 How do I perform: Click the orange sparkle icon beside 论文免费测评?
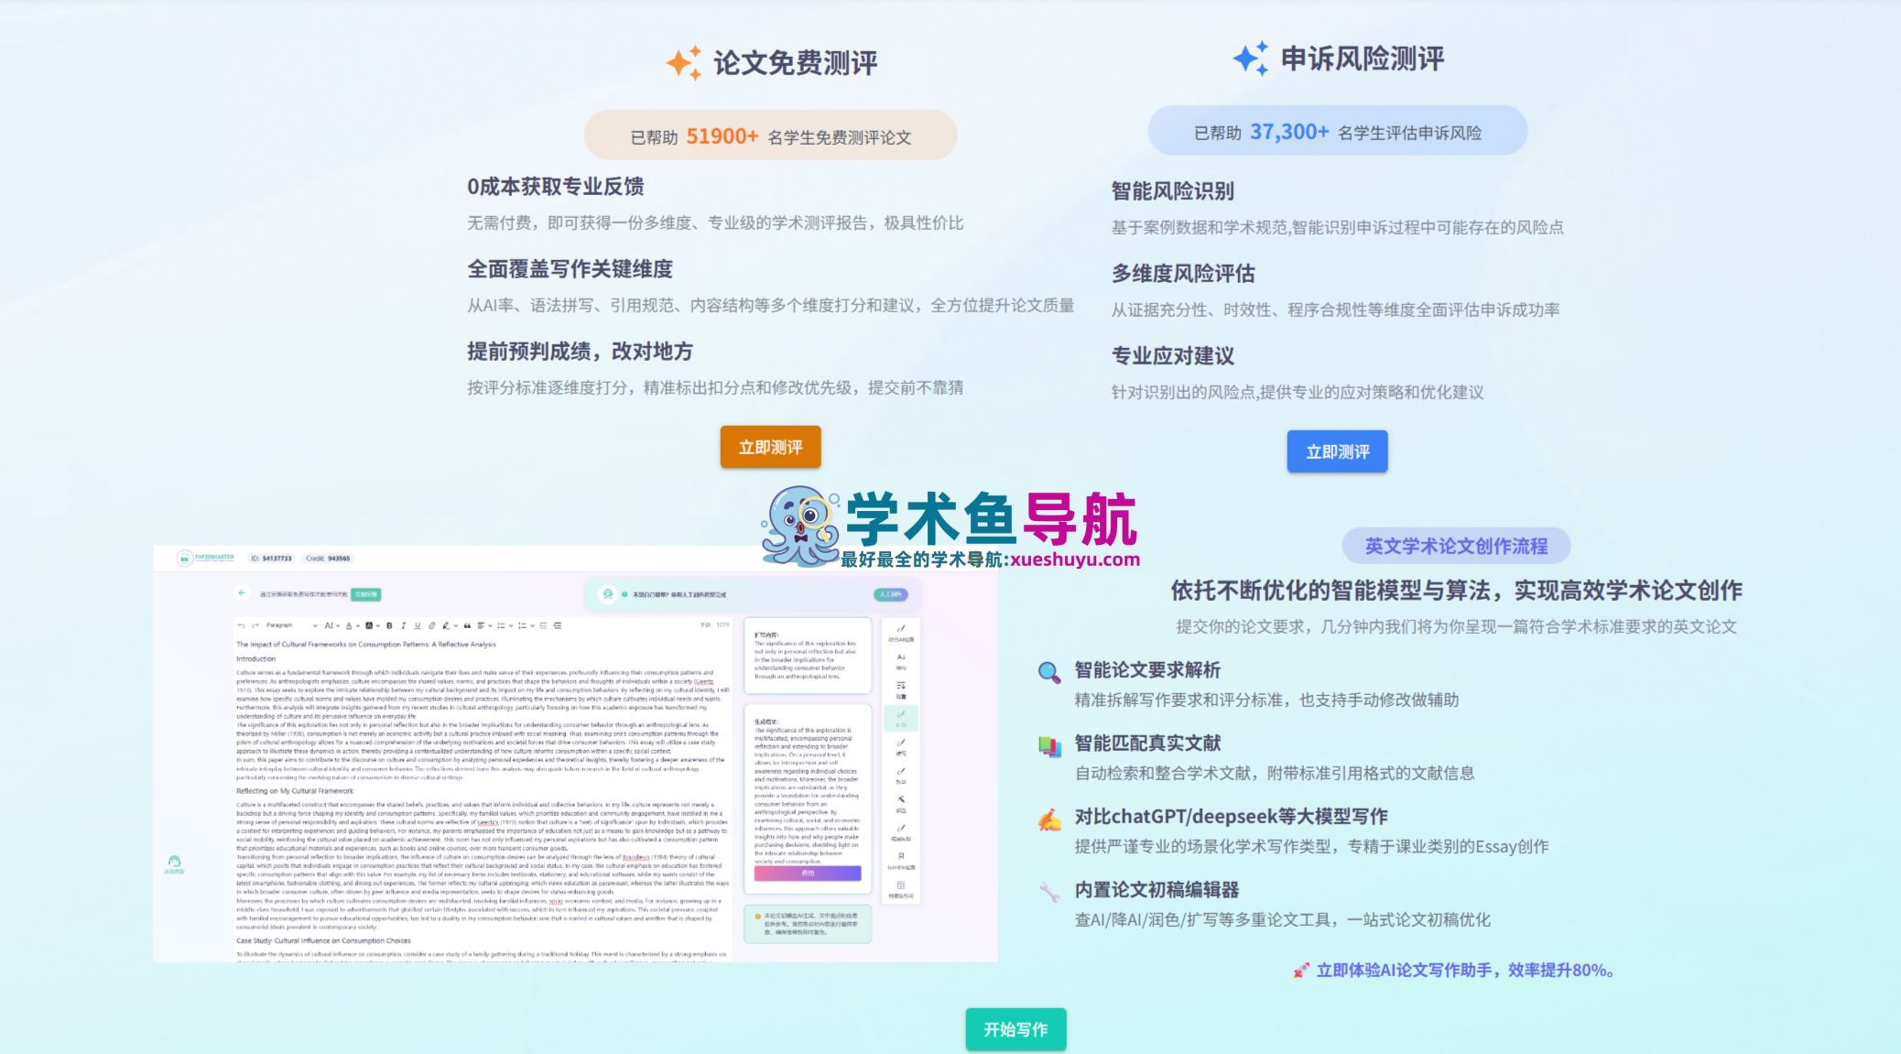pyautogui.click(x=684, y=62)
